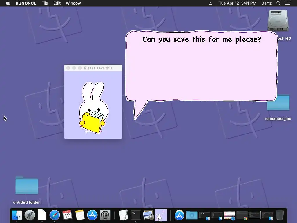
Task: Open Preview from the Dock
Action: click(x=148, y=215)
